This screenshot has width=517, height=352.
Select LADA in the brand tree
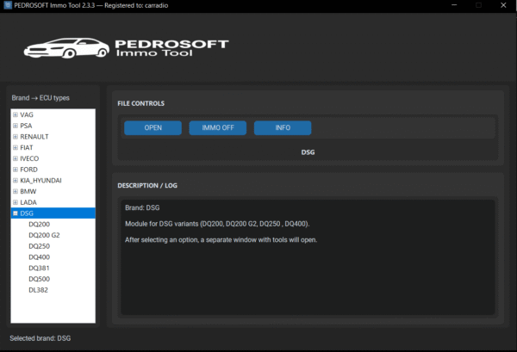[28, 202]
